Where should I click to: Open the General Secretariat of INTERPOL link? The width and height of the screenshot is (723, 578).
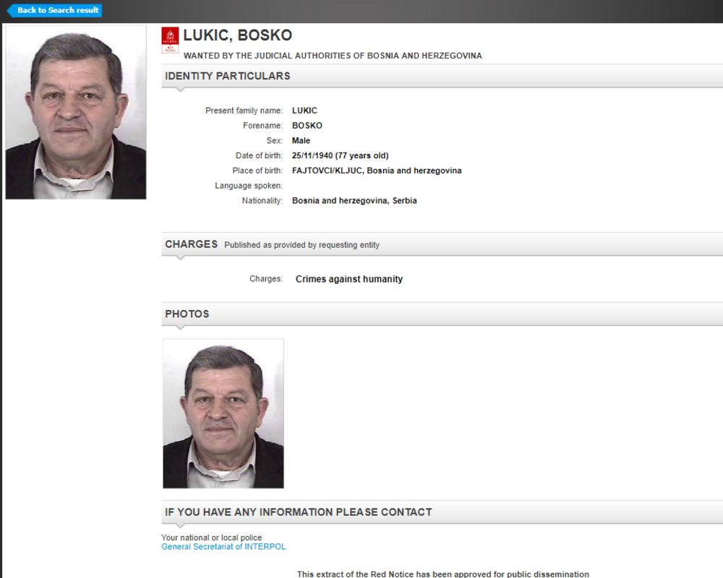[223, 547]
